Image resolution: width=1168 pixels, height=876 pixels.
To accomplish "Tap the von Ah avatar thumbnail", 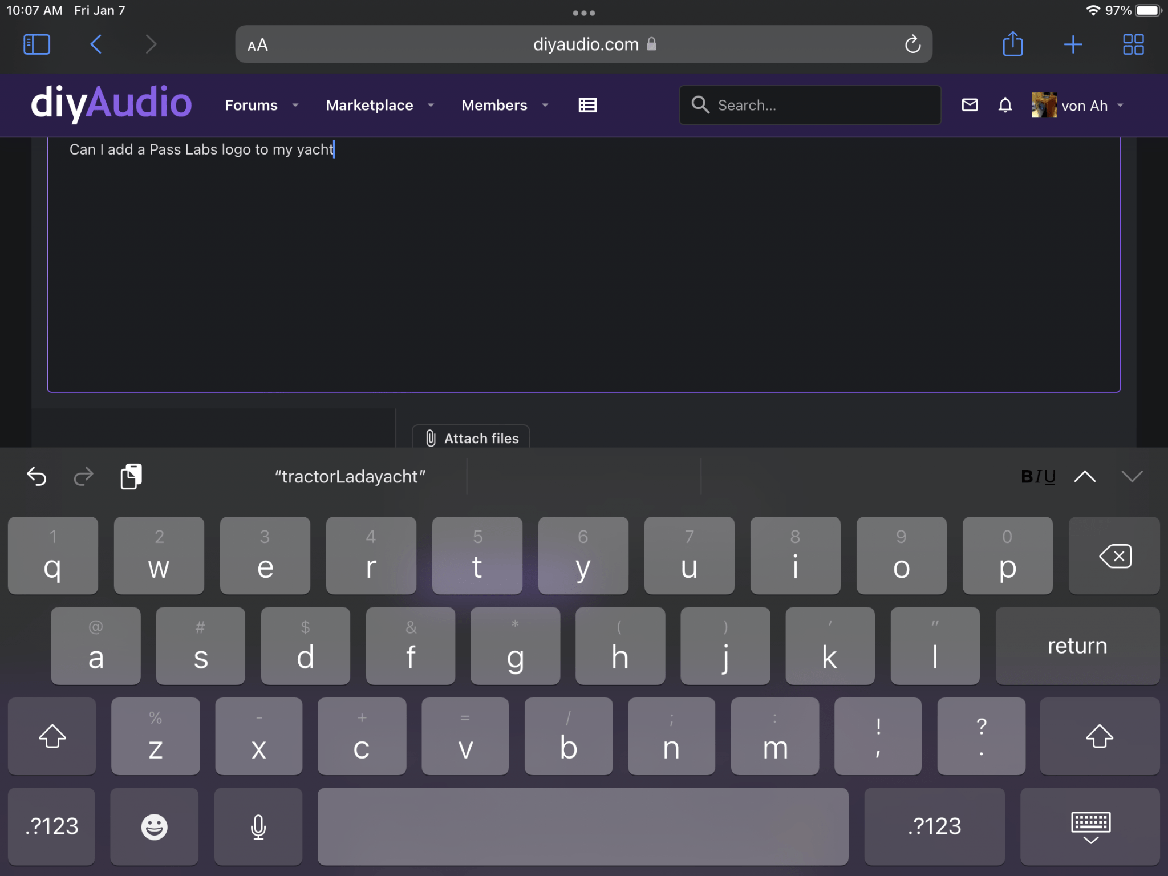I will tap(1044, 106).
